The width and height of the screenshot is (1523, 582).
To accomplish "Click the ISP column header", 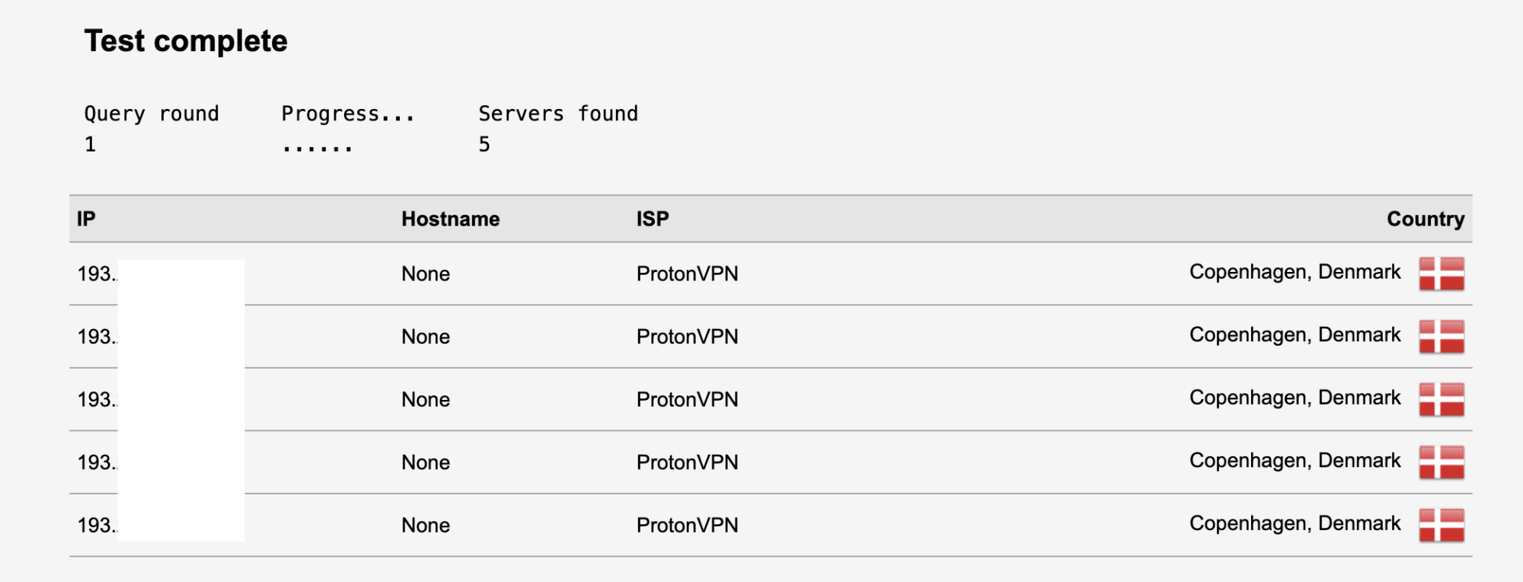I will [653, 219].
